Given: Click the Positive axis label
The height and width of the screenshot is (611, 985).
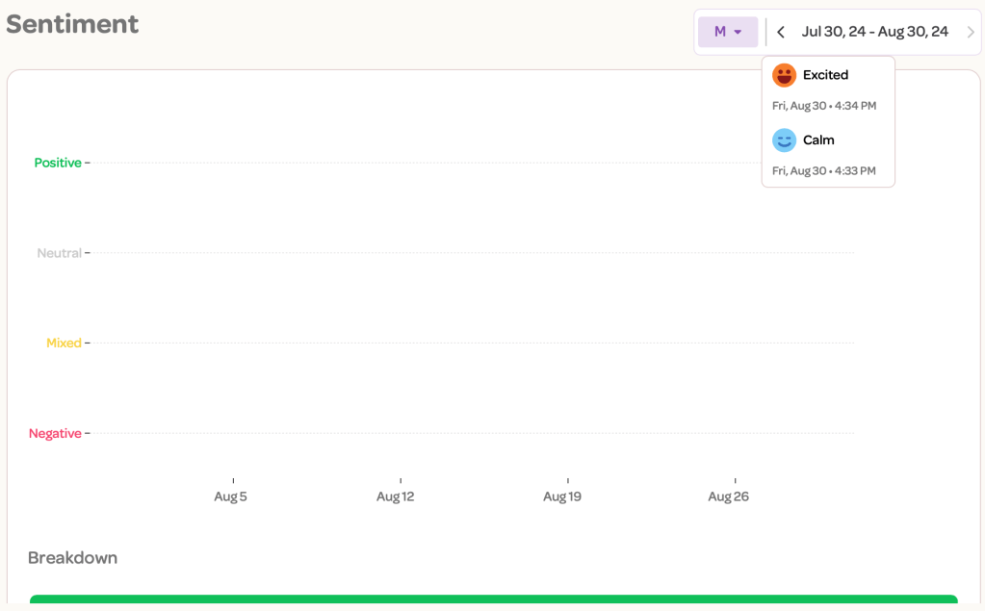Looking at the screenshot, I should coord(58,163).
